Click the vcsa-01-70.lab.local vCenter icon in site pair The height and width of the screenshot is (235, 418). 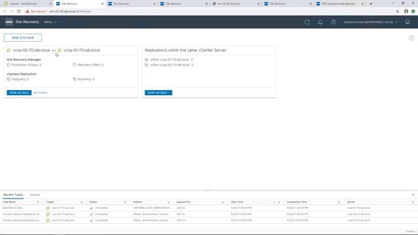pos(59,50)
